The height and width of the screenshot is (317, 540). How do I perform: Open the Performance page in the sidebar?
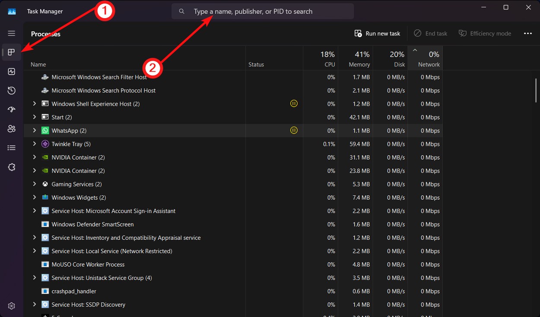click(11, 71)
